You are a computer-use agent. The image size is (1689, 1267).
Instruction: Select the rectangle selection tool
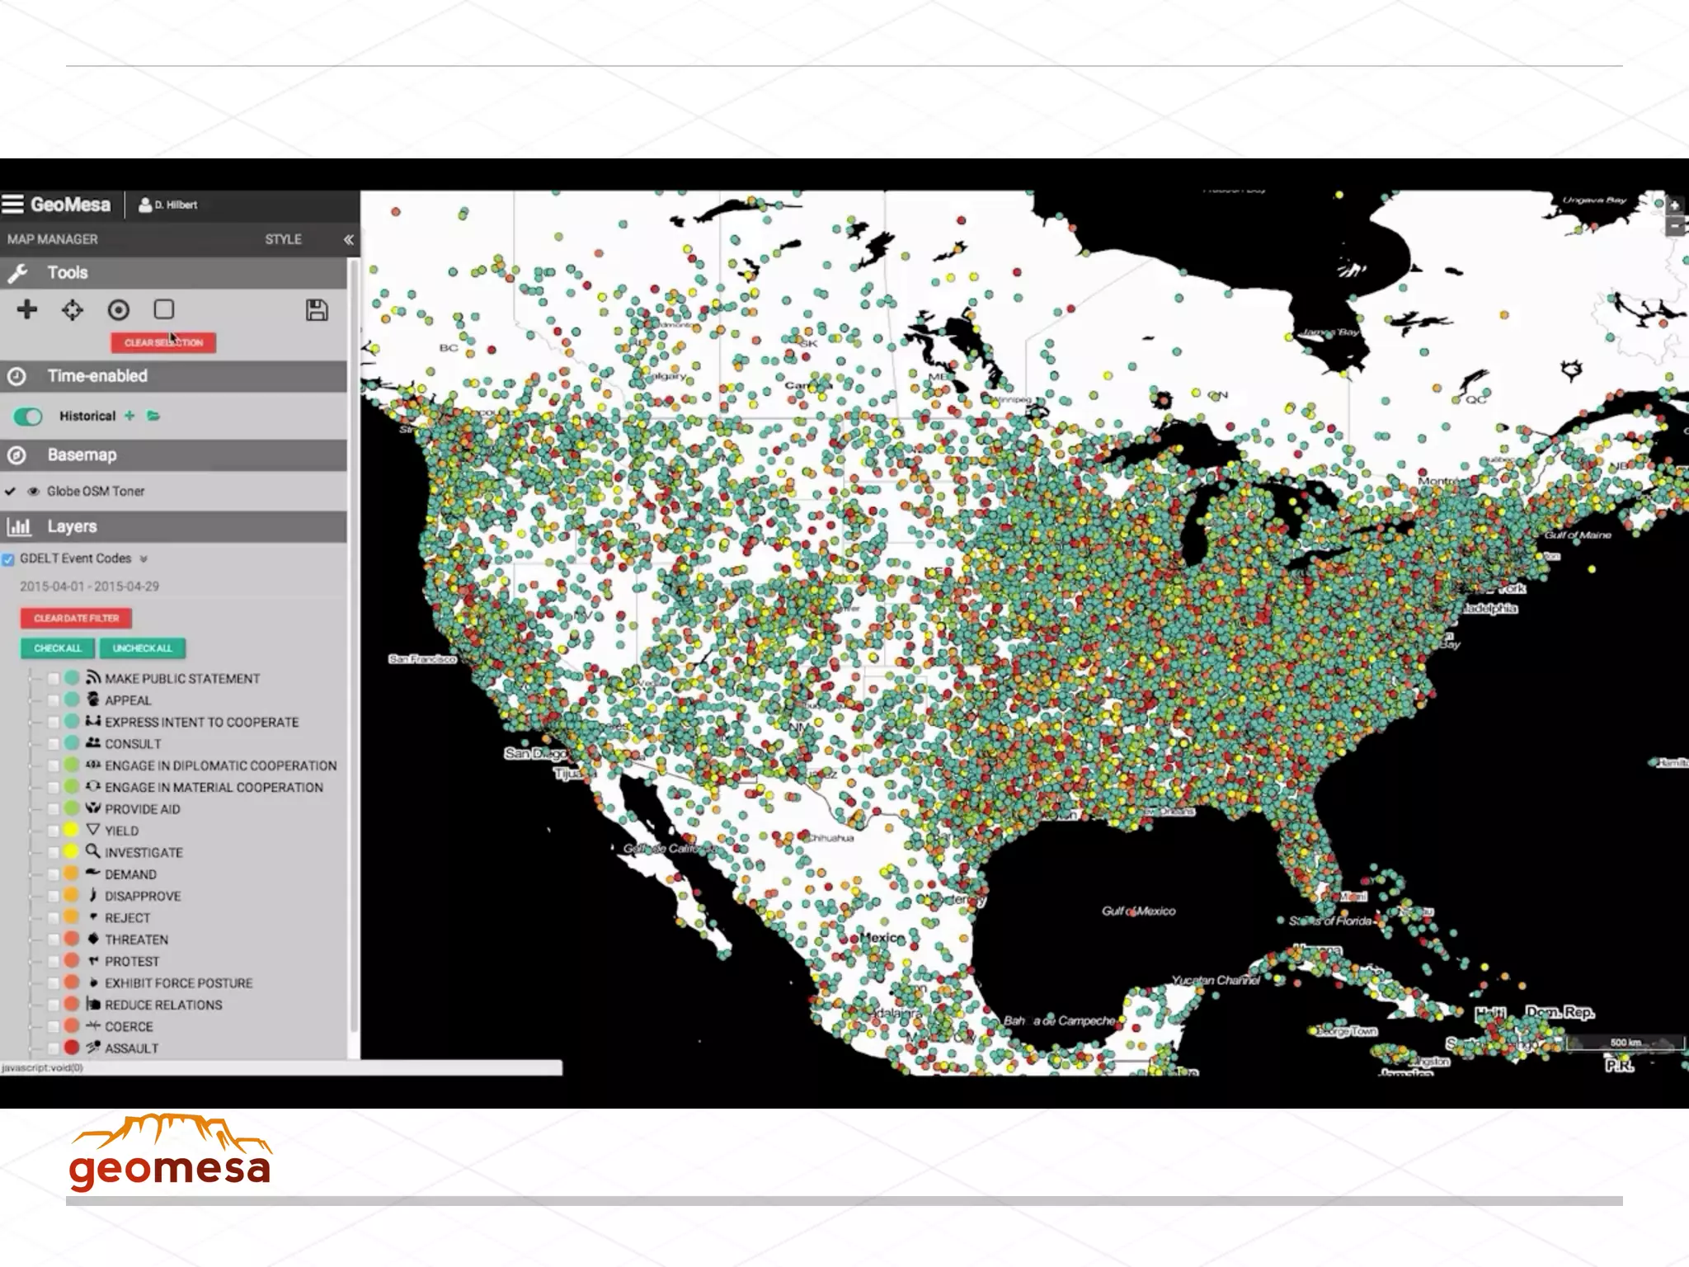(164, 309)
